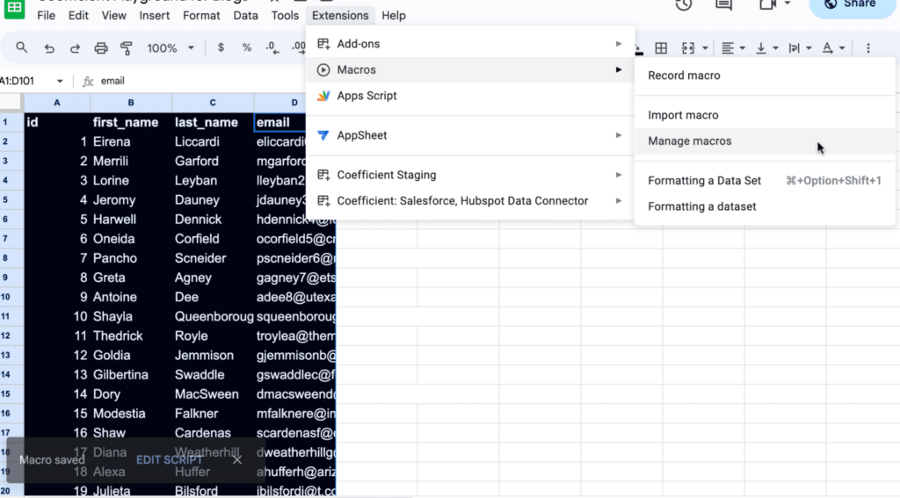This screenshot has width=900, height=498.
Task: Expand the Add-ons submenu arrow
Action: coord(619,44)
